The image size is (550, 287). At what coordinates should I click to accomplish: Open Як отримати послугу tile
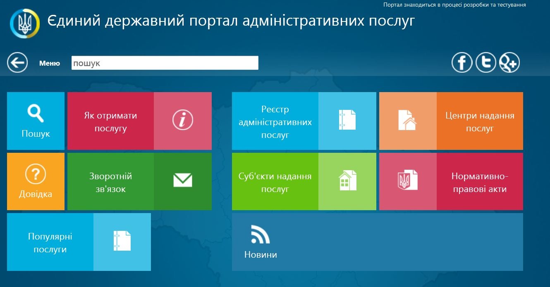tap(110, 121)
